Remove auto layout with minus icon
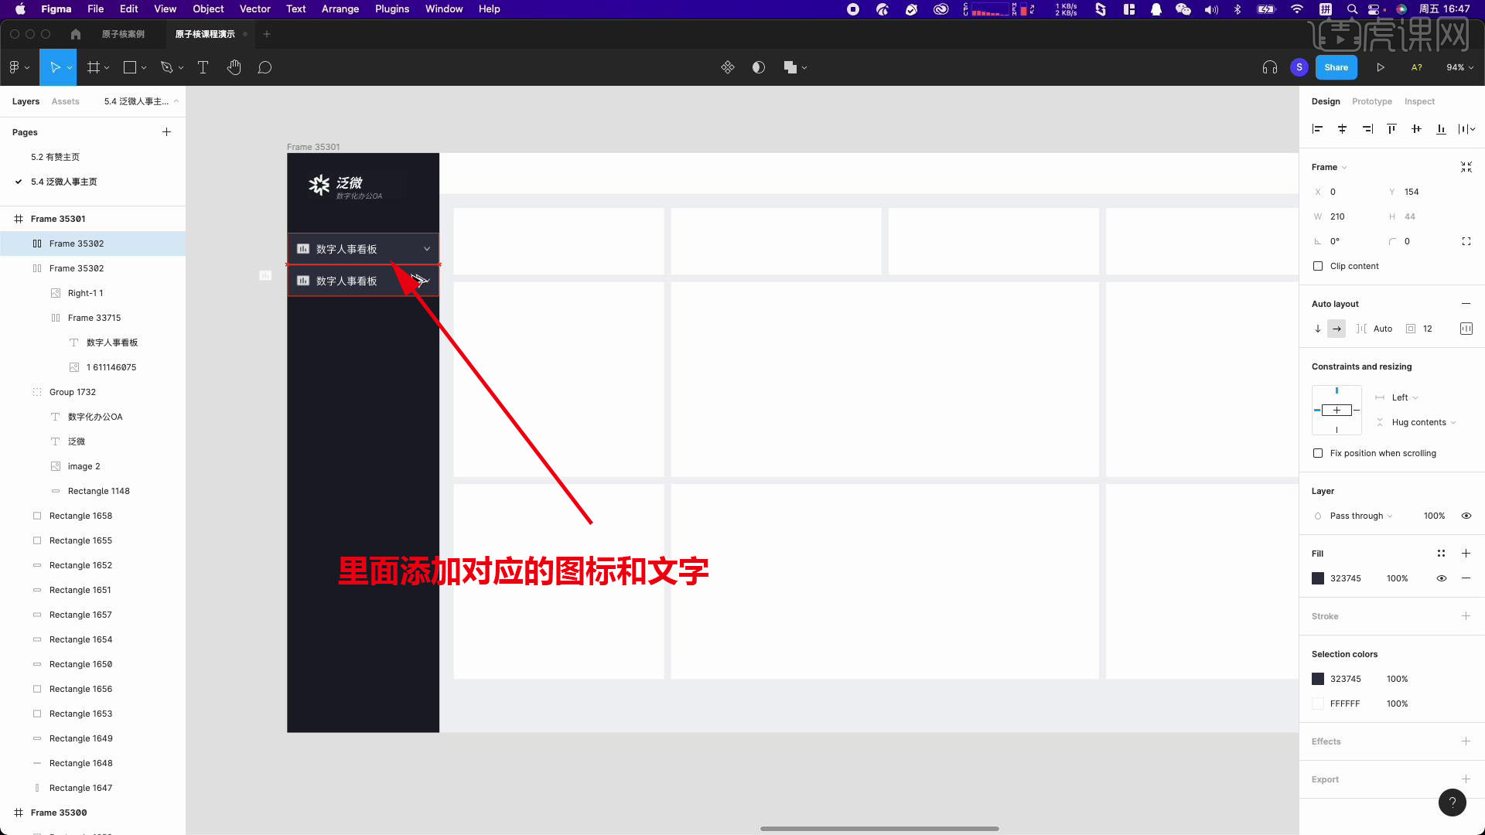This screenshot has width=1485, height=835. (1466, 304)
